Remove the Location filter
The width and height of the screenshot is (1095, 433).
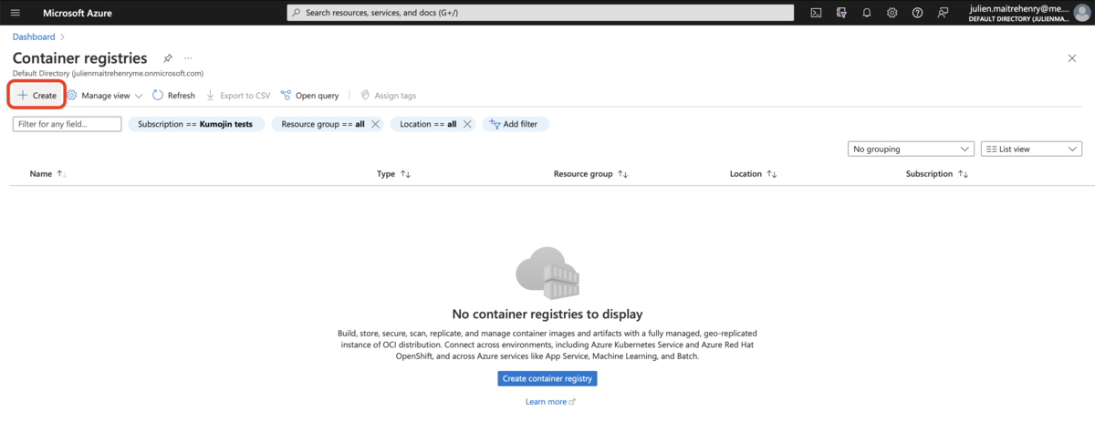(x=466, y=124)
